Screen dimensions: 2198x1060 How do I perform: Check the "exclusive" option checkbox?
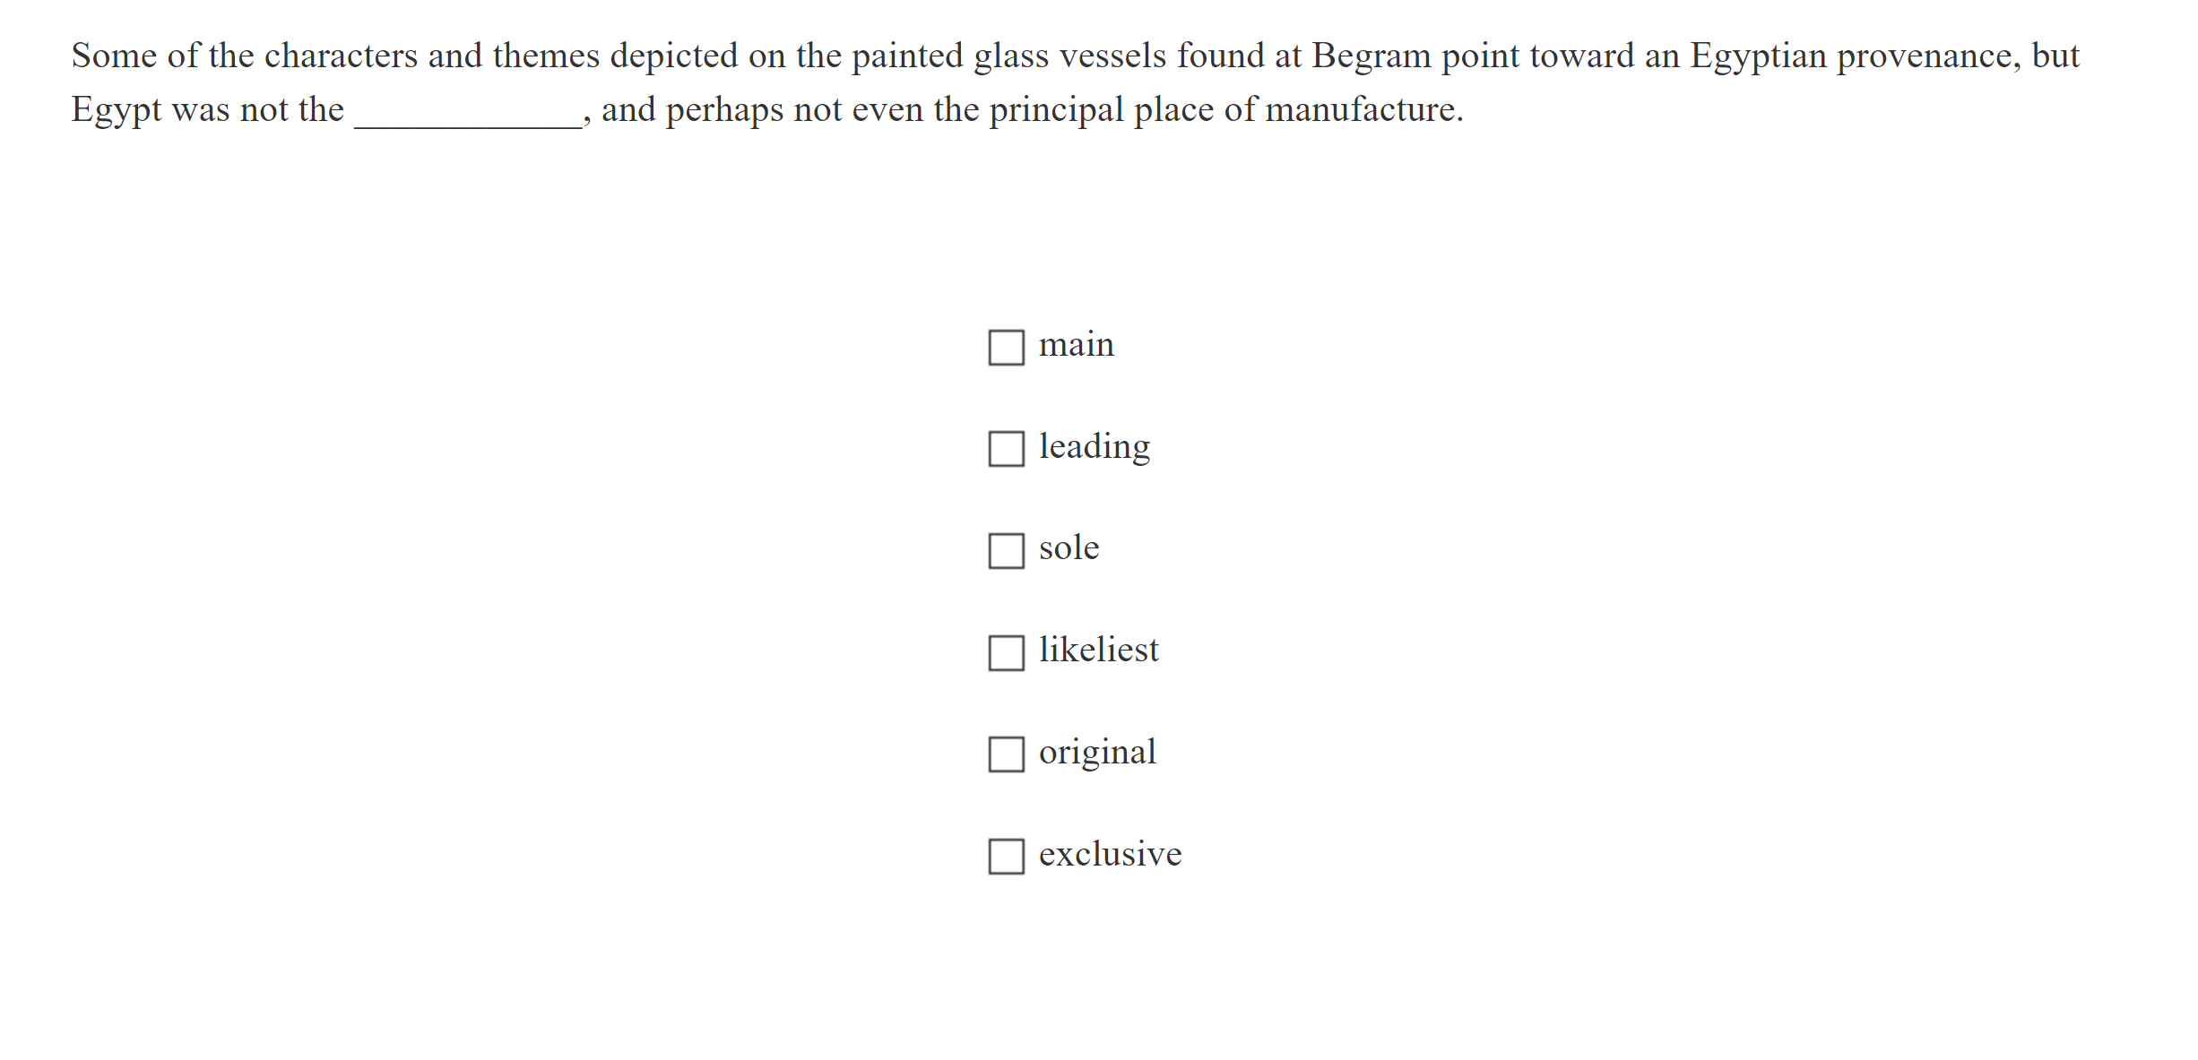pyautogui.click(x=1007, y=857)
